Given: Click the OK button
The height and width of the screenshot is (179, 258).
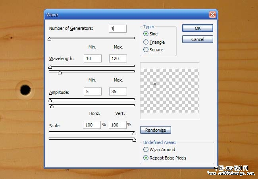Looking at the screenshot, I should (x=197, y=28).
